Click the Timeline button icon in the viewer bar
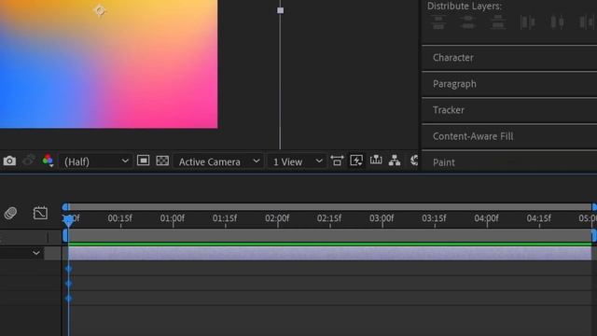The height and width of the screenshot is (336, 597). 376,160
